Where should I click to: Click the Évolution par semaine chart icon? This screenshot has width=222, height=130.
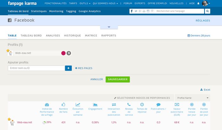click(x=78, y=104)
